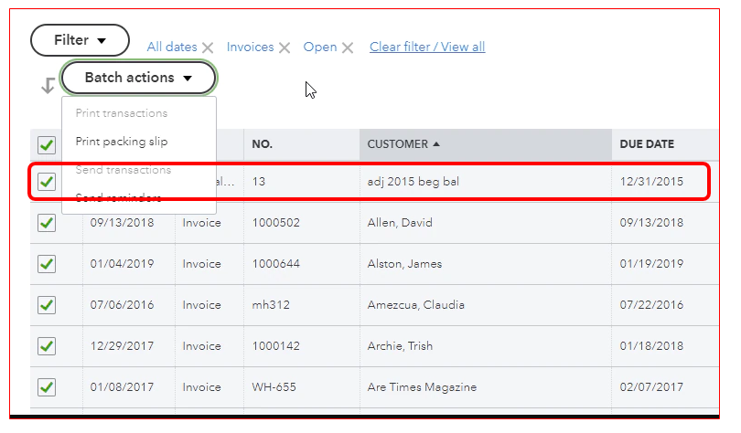The image size is (741, 433).
Task: Remove the Open status filter
Action: coord(348,48)
